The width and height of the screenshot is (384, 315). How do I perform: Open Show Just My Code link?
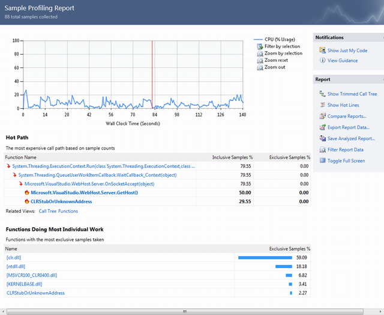tap(347, 50)
